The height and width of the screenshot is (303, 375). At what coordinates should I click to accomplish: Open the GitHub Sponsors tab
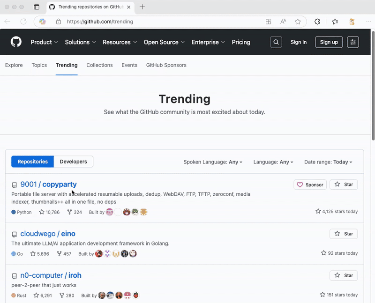pyautogui.click(x=166, y=65)
